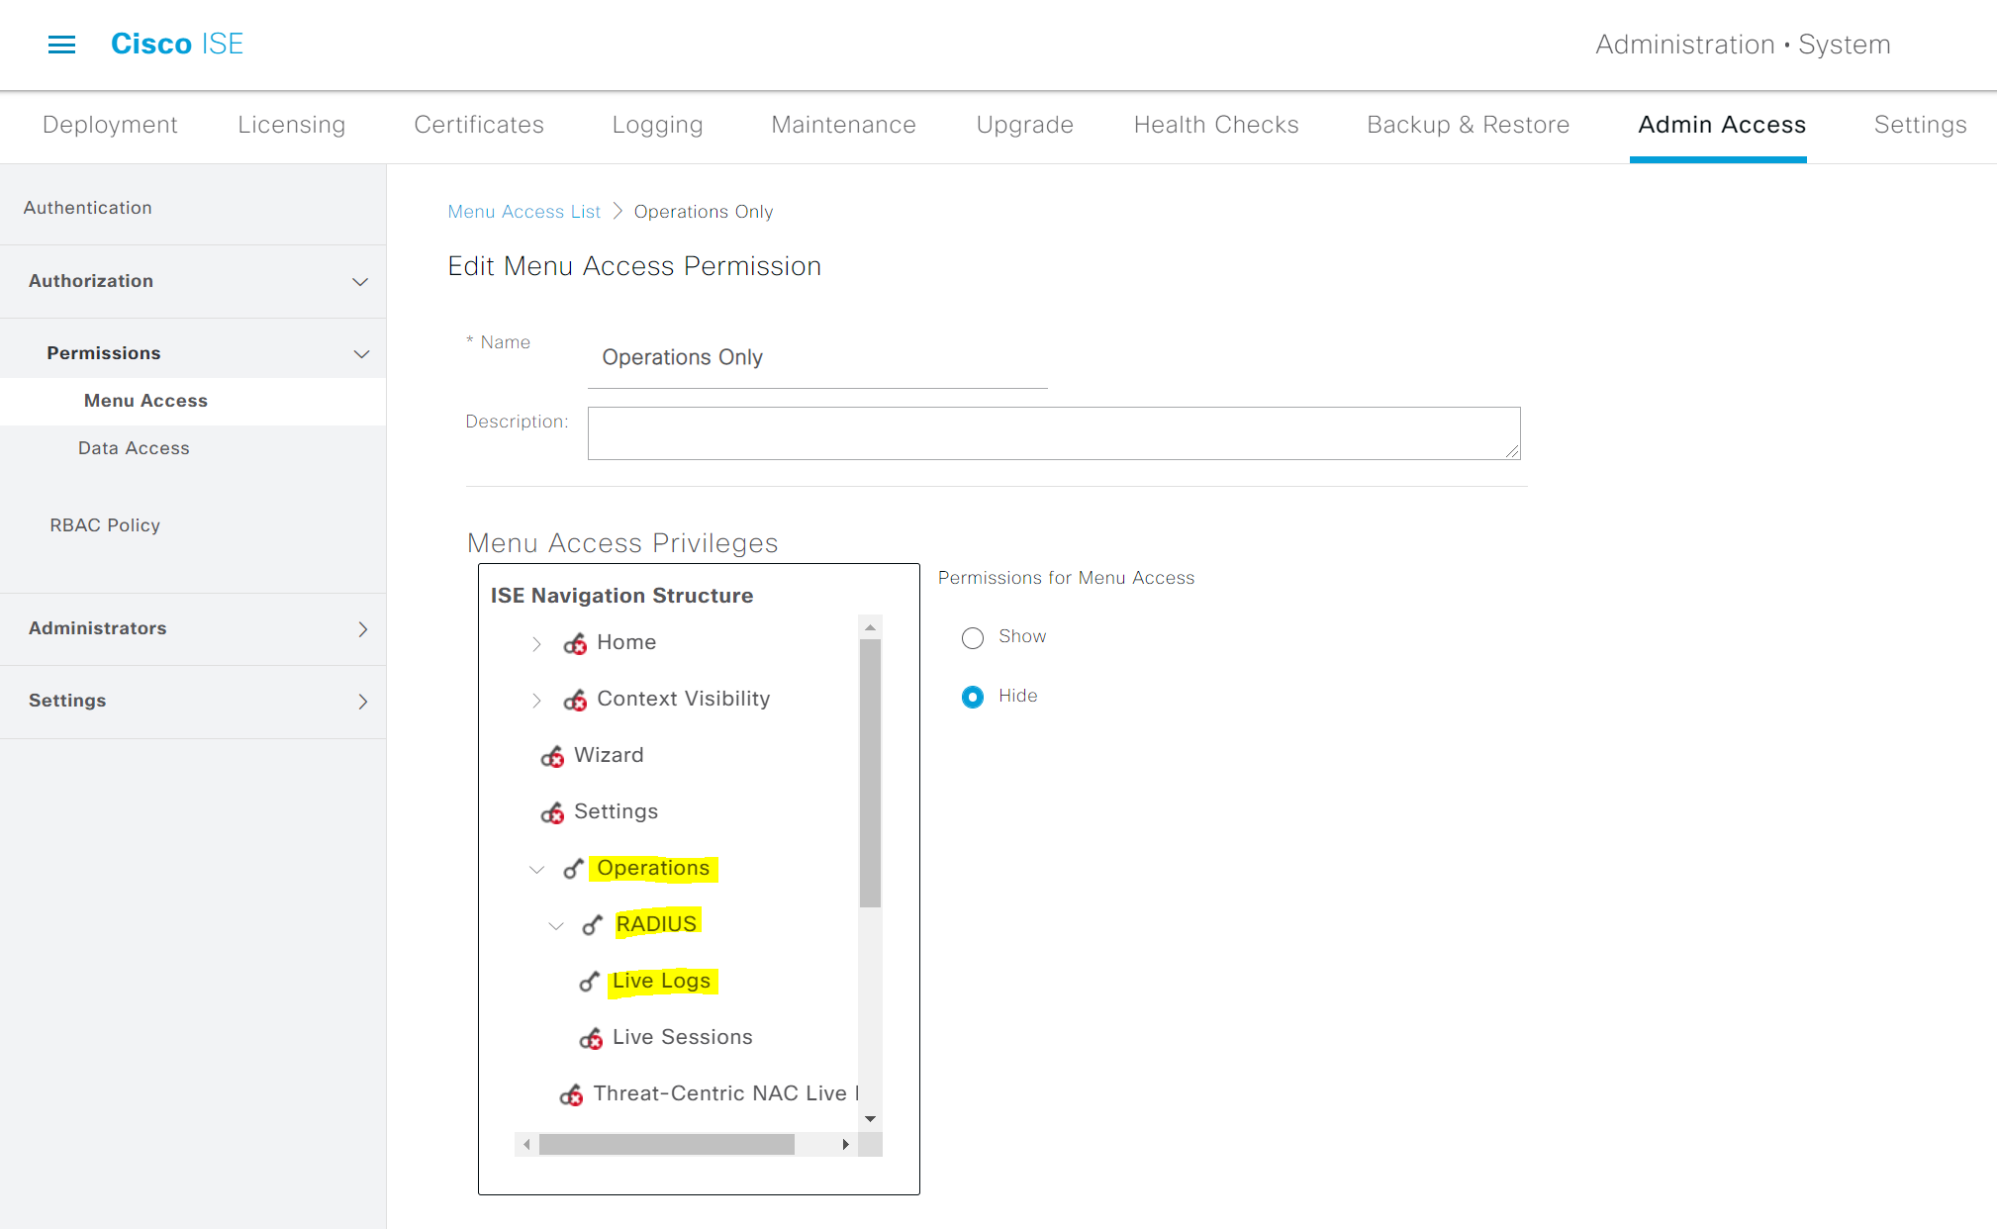Expand the Home tree node

[536, 644]
